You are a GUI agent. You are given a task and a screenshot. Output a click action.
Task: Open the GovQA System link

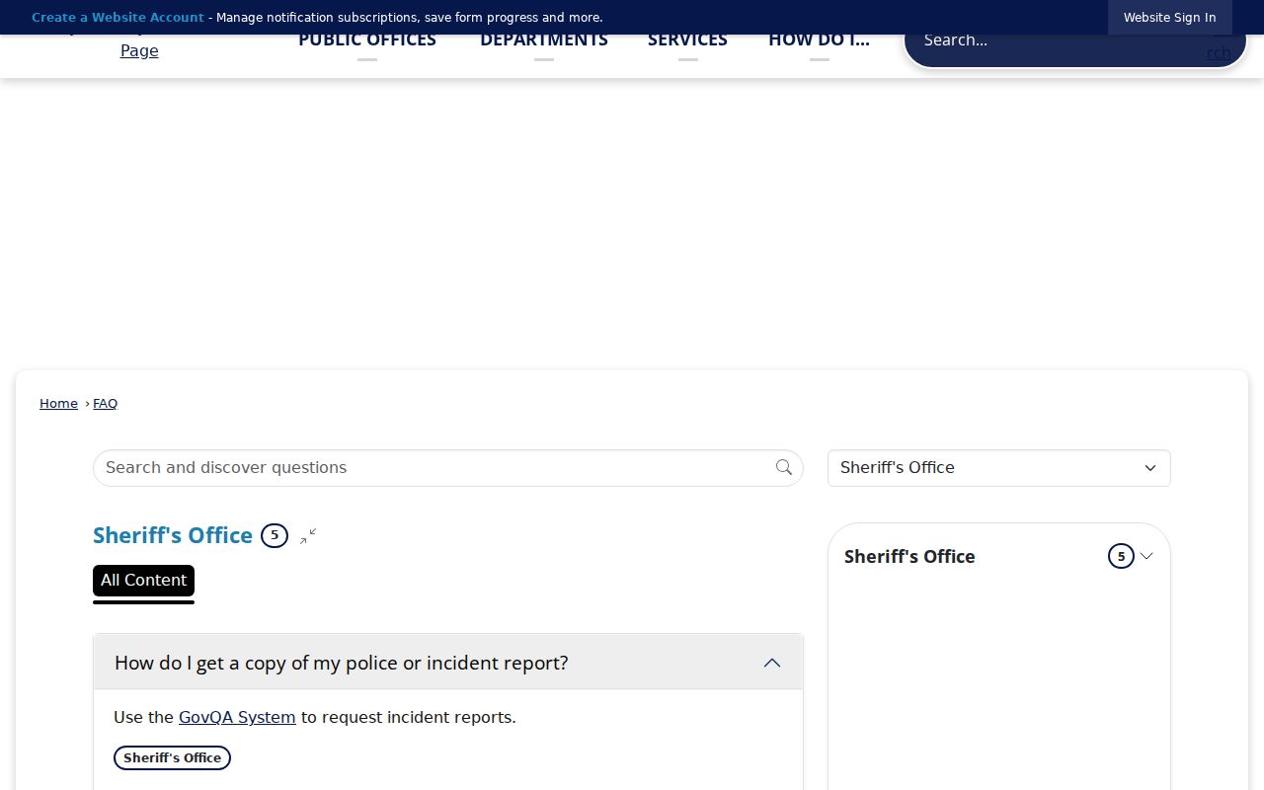tap(237, 717)
